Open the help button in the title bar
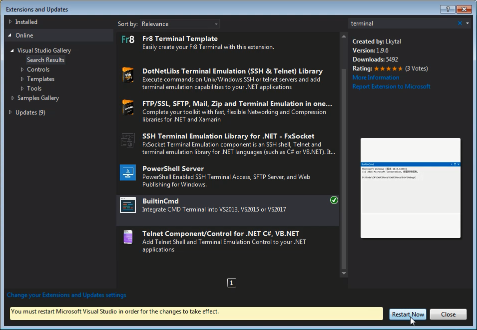The width and height of the screenshot is (477, 330). tap(448, 9)
